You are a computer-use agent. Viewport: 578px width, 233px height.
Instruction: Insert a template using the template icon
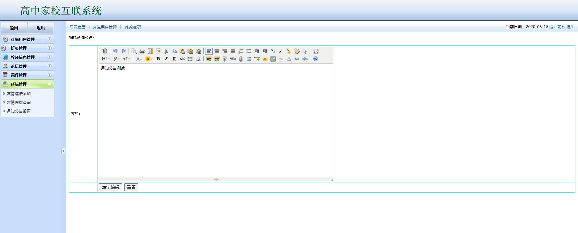150,51
